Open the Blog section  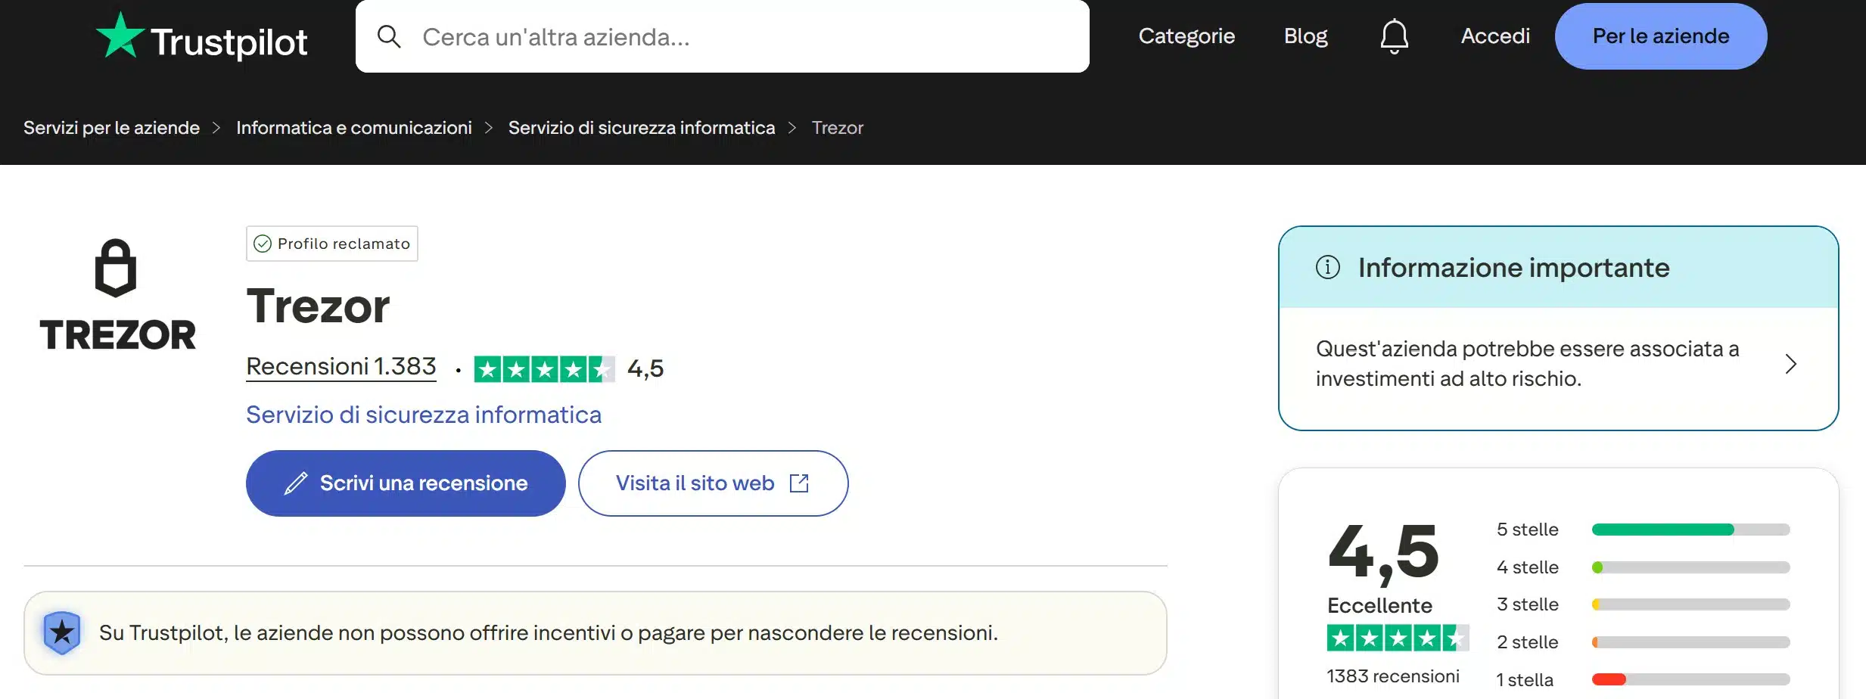[x=1305, y=36]
